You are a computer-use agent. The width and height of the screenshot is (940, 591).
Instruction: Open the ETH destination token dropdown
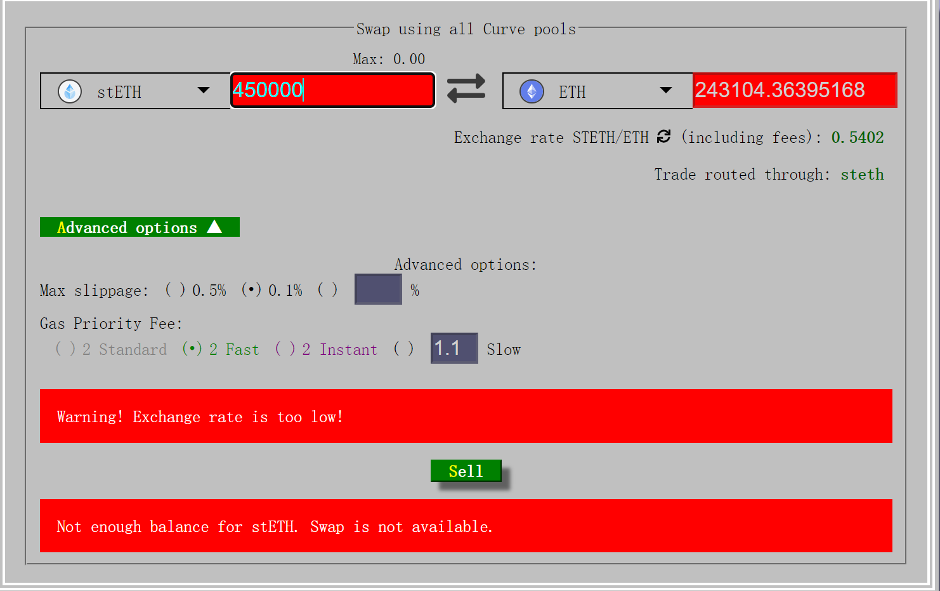point(597,91)
